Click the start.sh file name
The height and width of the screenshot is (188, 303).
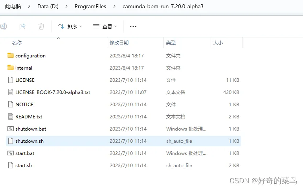point(24,165)
